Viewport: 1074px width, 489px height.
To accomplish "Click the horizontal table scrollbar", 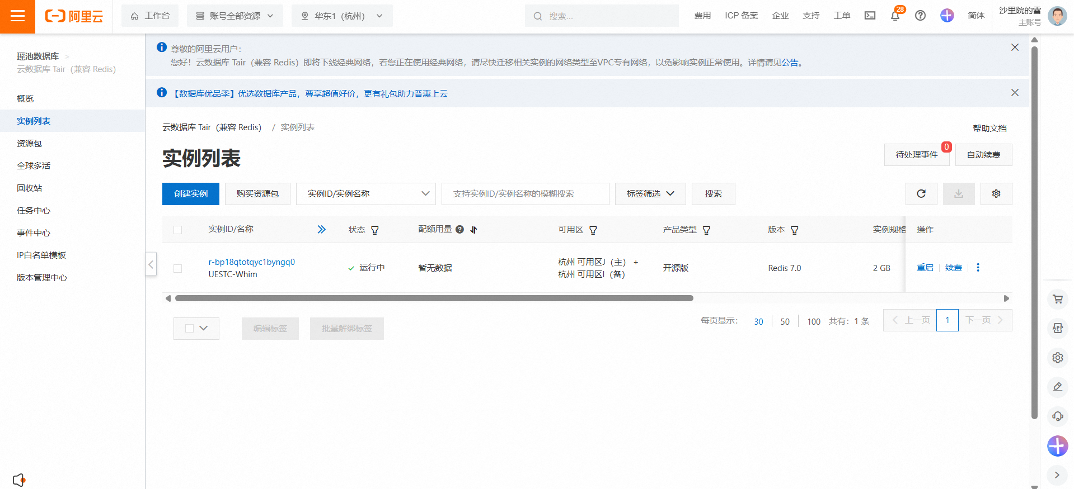I will pyautogui.click(x=434, y=298).
